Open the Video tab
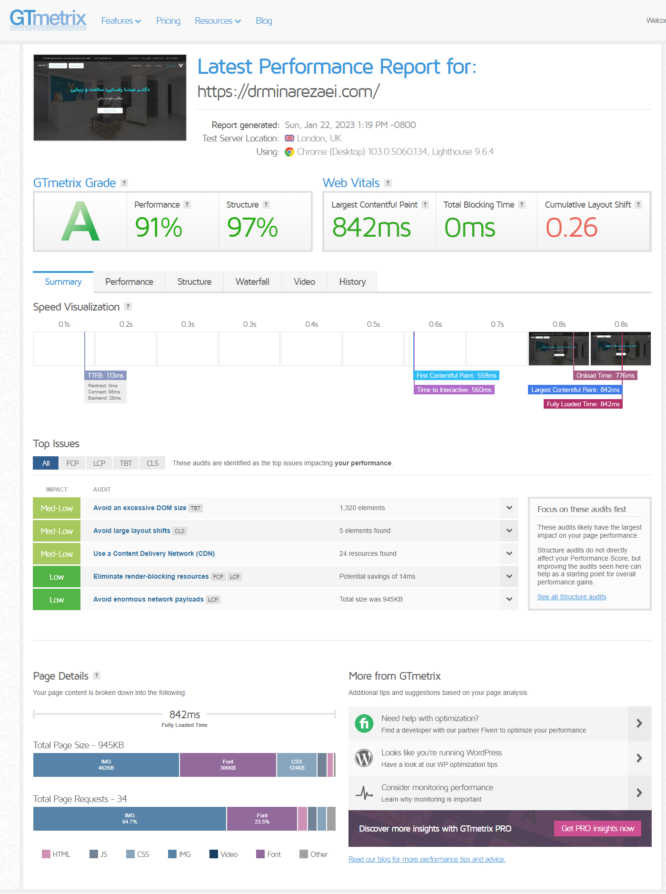The image size is (666, 894). pyautogui.click(x=304, y=281)
